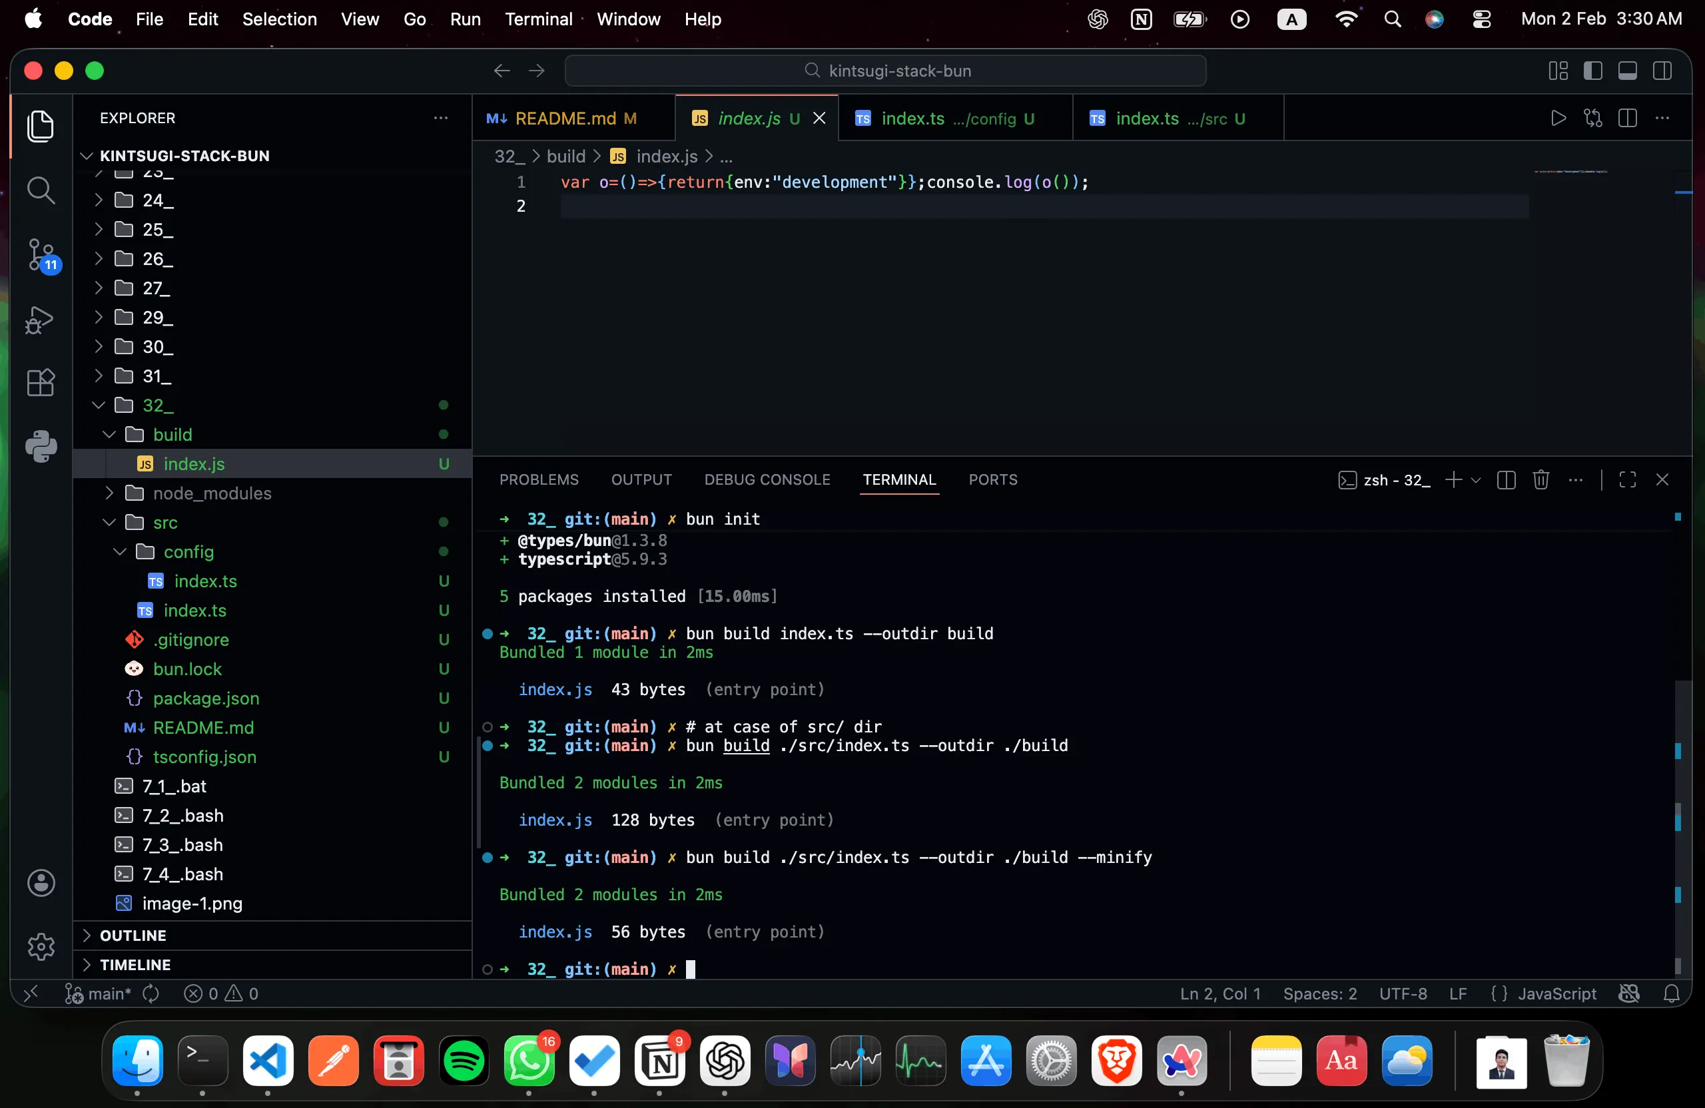
Task: Click the Kill Terminal trash icon
Action: (1540, 480)
